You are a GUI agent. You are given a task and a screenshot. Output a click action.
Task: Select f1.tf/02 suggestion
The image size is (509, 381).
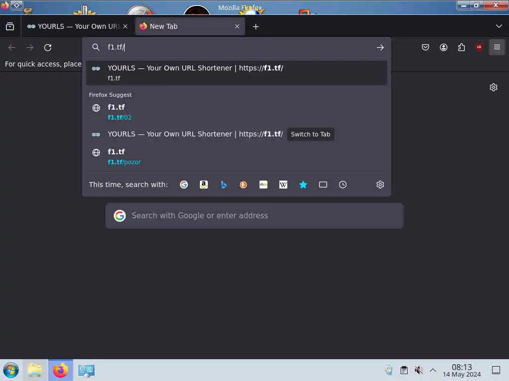click(236, 112)
